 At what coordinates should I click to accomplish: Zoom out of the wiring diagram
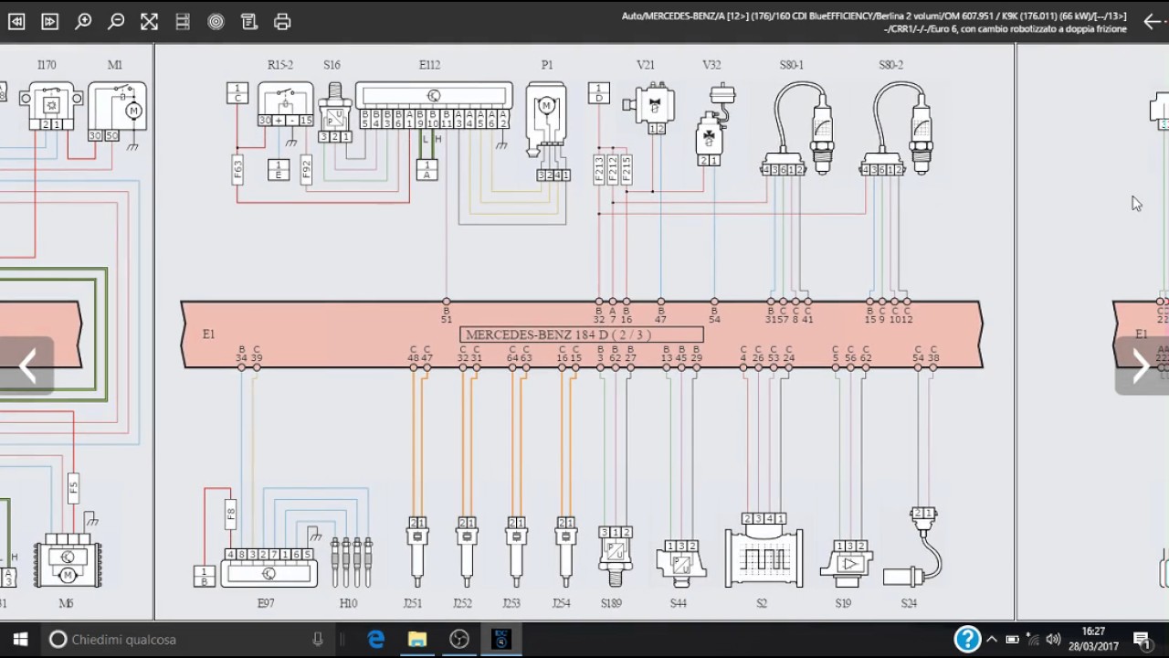(x=116, y=22)
